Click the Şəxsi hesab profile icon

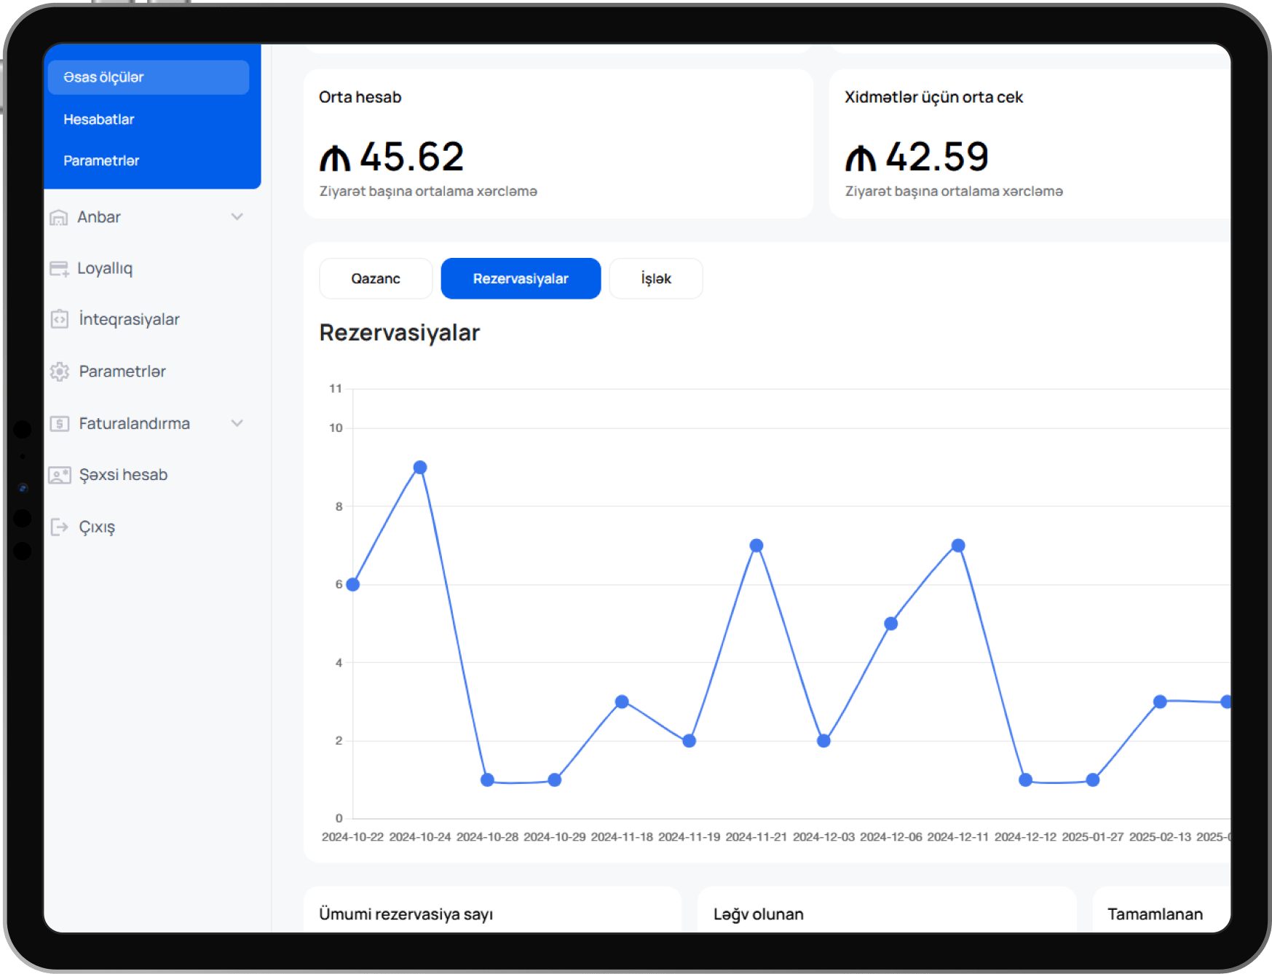(59, 475)
